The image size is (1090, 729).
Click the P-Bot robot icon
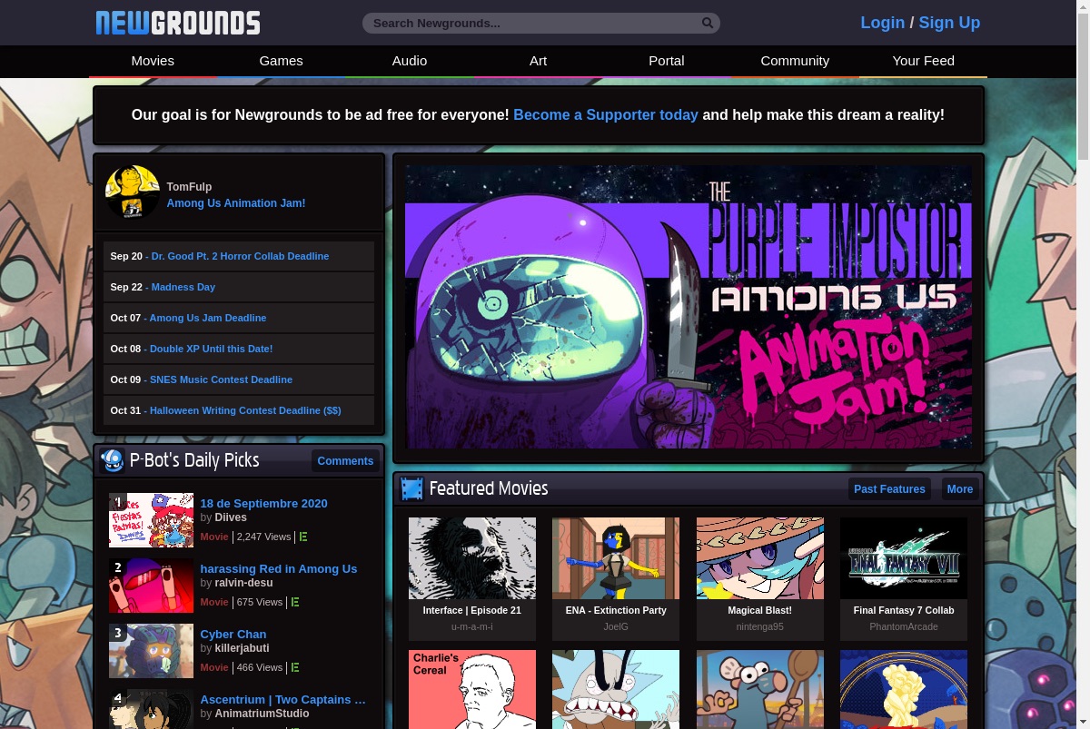tap(113, 461)
